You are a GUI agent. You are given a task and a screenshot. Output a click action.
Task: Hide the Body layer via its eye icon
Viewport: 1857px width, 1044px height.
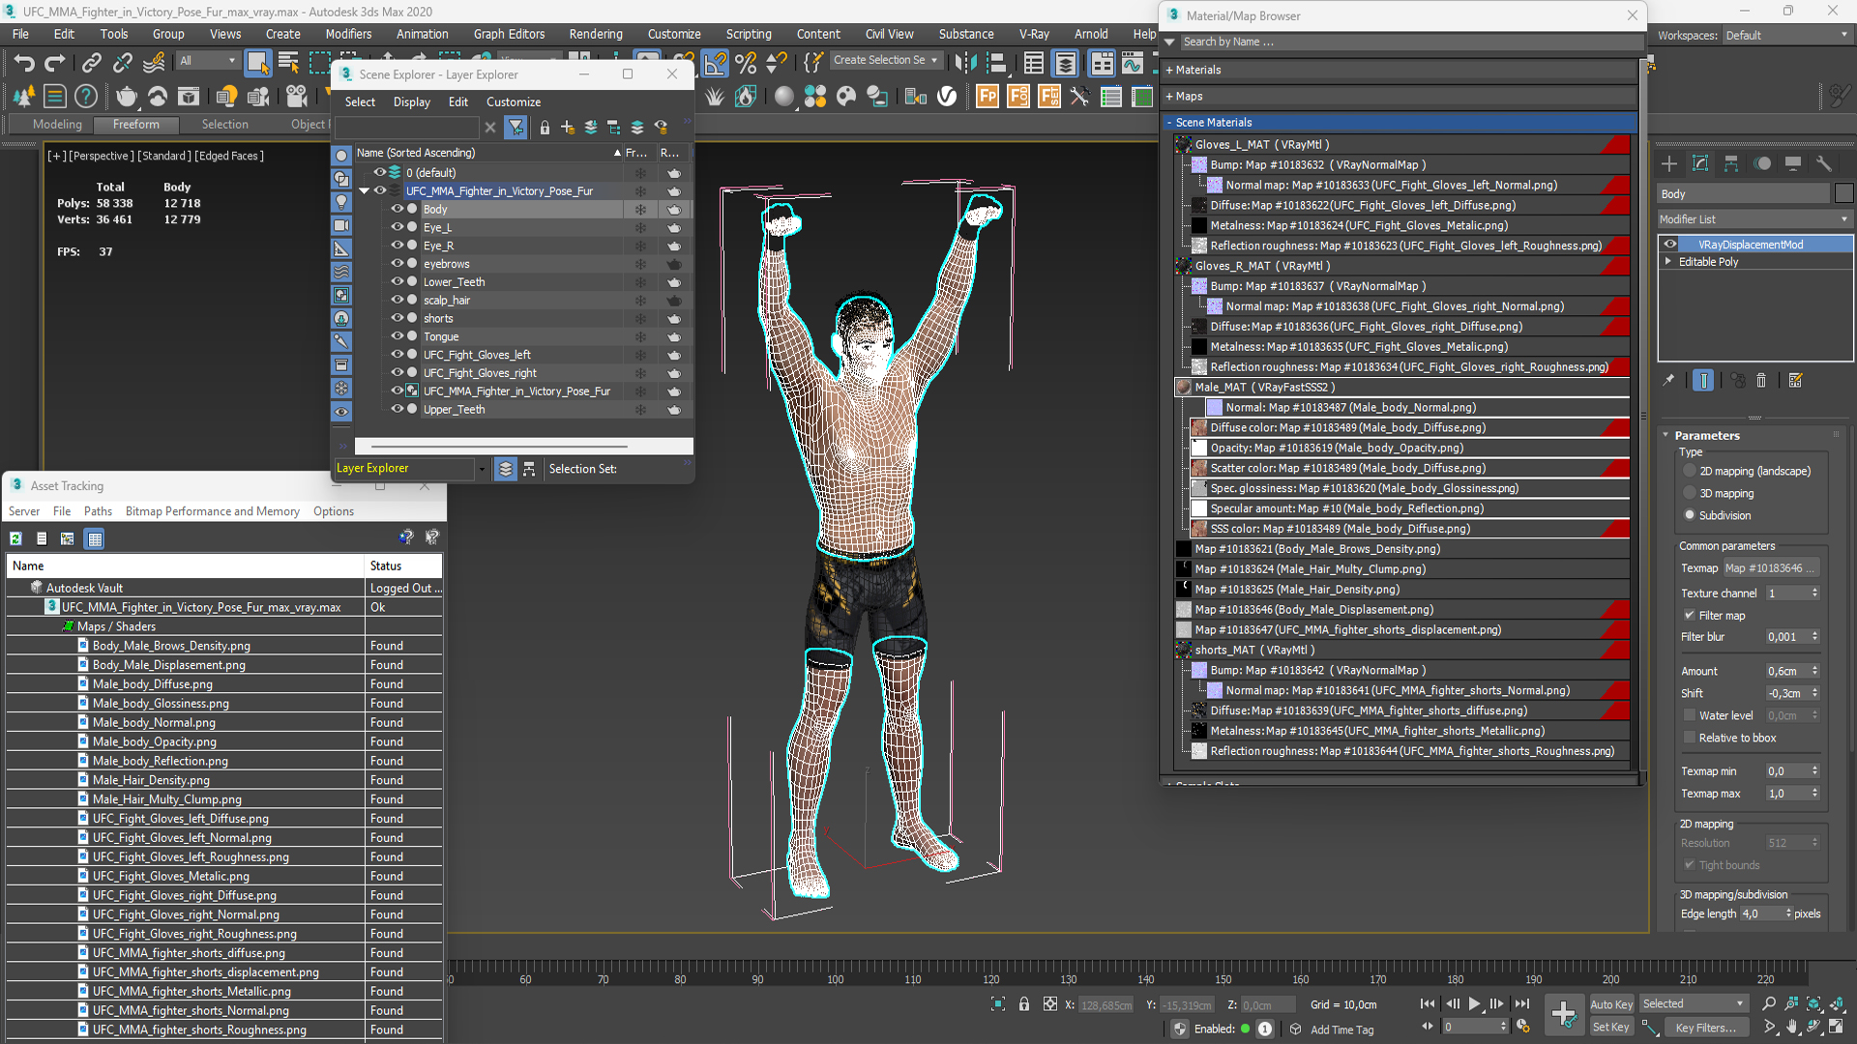[397, 209]
